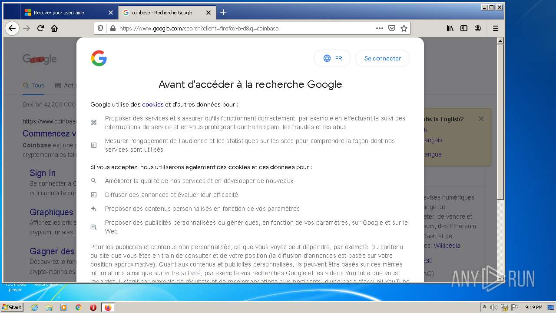Reload the current page
The image size is (556, 313).
coord(40,28)
